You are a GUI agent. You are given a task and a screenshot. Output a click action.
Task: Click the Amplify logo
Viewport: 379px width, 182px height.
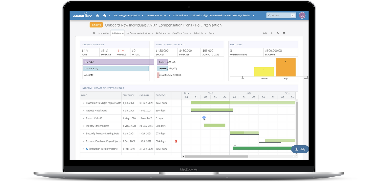(x=82, y=15)
